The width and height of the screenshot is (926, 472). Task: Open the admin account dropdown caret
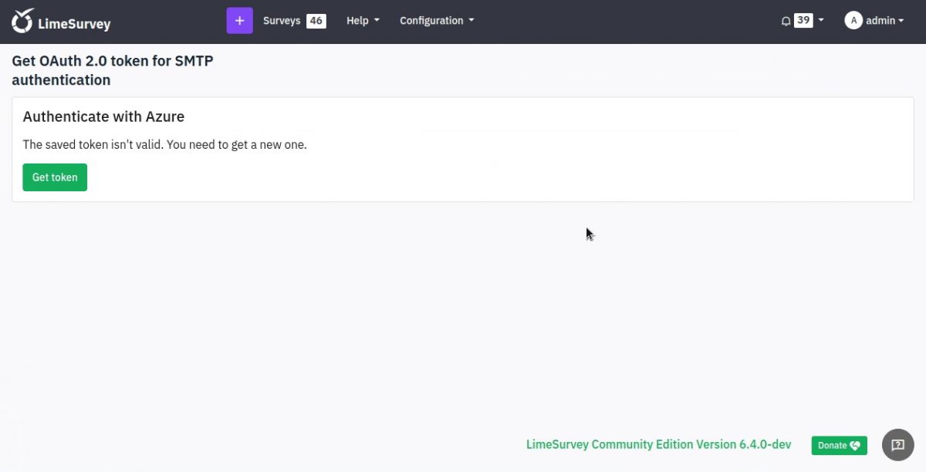pyautogui.click(x=900, y=20)
